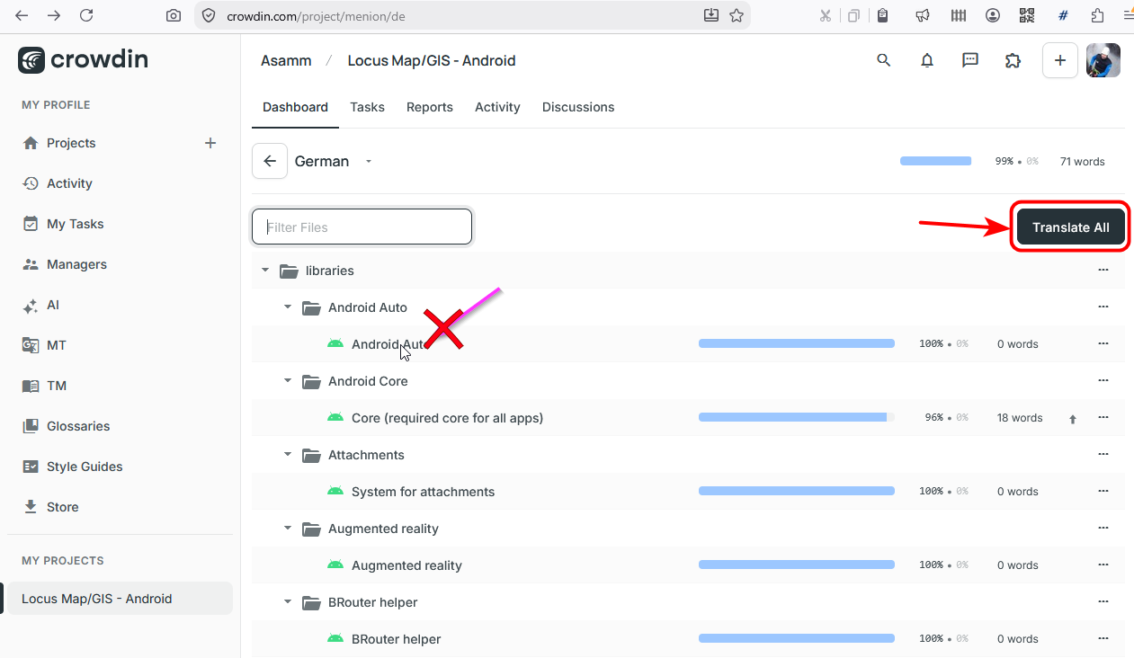Collapse the Augmented reality folder
The width and height of the screenshot is (1134, 658).
point(288,529)
